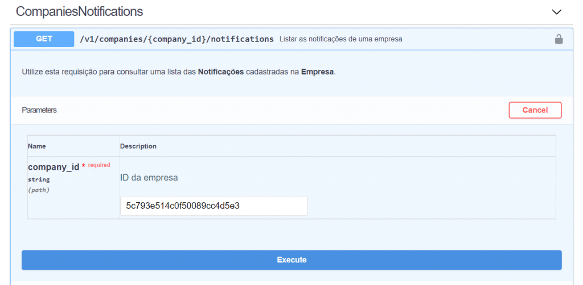The height and width of the screenshot is (285, 583).
Task: Click the CompaniesNotifications section title
Action: point(79,11)
